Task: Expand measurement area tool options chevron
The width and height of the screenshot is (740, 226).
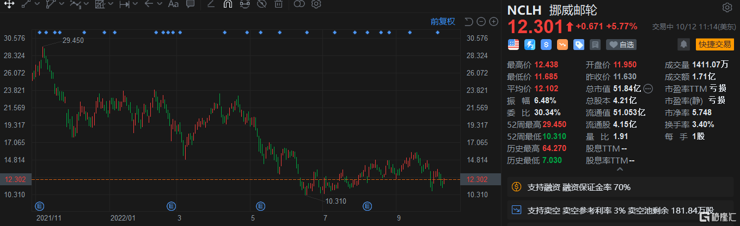Action: pyautogui.click(x=111, y=4)
